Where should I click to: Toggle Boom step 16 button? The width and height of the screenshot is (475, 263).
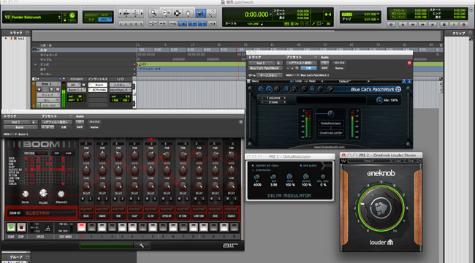(234, 227)
